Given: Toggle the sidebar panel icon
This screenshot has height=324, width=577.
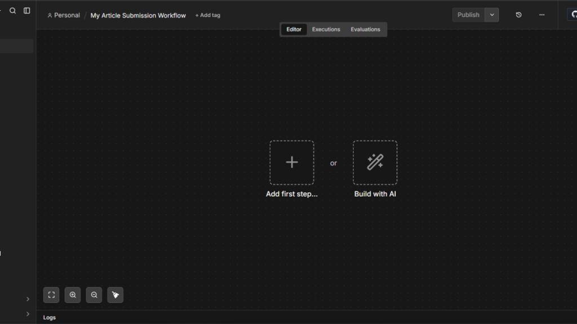Looking at the screenshot, I should click(x=27, y=11).
